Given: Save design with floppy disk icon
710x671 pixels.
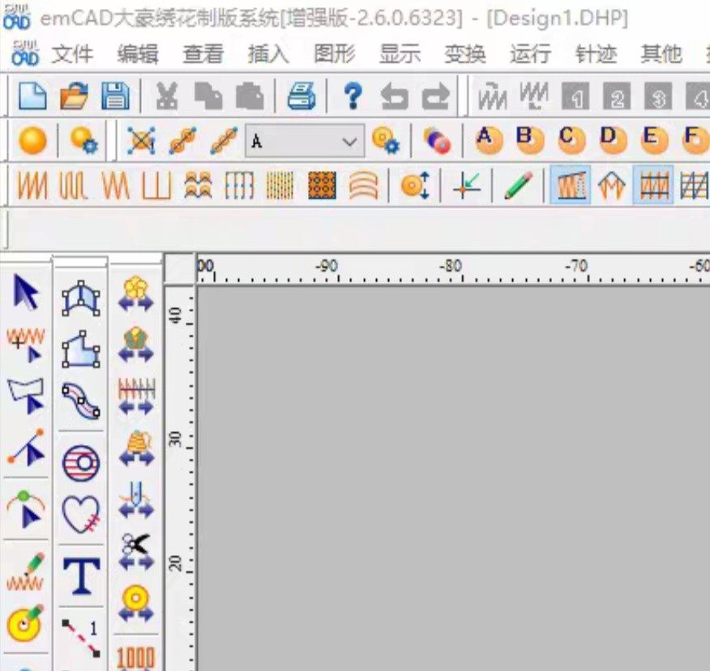Looking at the screenshot, I should (x=115, y=96).
